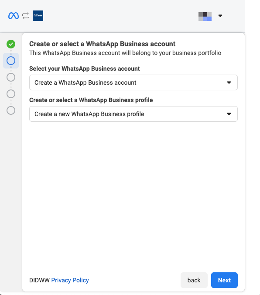Click the blue Next button
Viewport: 260px width, 295px height.
point(224,280)
